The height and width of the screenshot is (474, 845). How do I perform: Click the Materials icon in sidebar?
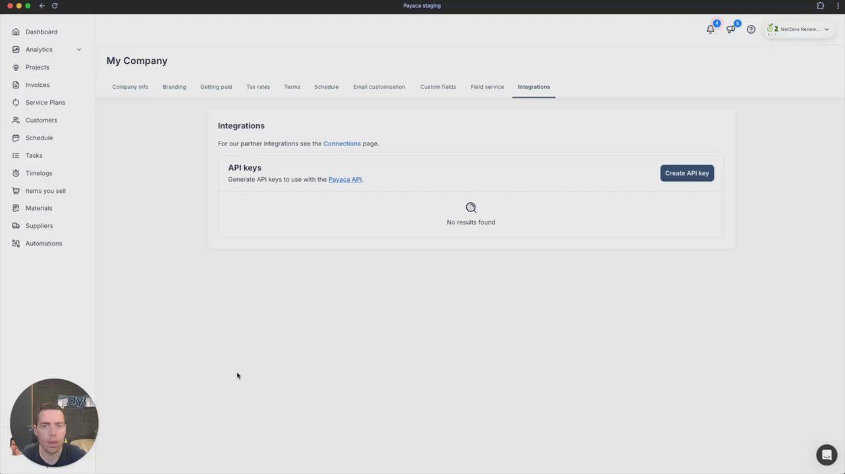click(16, 208)
